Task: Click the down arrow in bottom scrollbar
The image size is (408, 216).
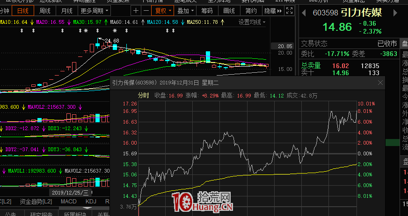Action: click(87, 208)
